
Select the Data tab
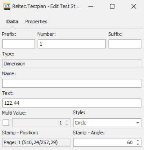[x=12, y=22]
